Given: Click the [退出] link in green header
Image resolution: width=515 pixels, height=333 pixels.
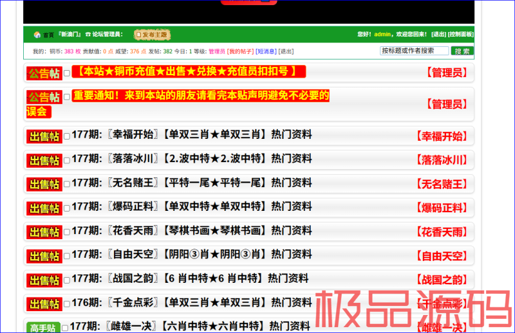Looking at the screenshot, I should [438, 34].
